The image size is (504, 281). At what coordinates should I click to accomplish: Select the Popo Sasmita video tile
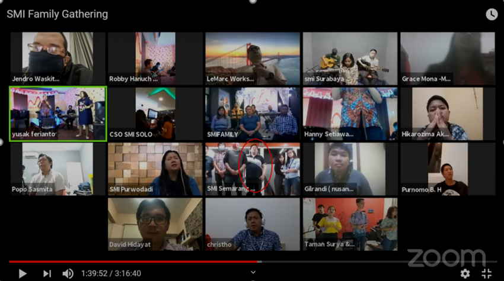click(58, 169)
